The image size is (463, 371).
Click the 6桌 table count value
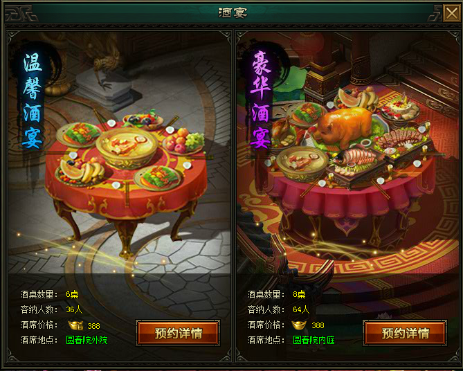tap(72, 294)
